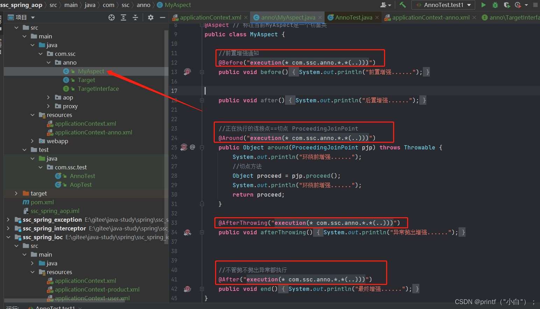
Task: Open project panel settings gear
Action: coord(151,17)
